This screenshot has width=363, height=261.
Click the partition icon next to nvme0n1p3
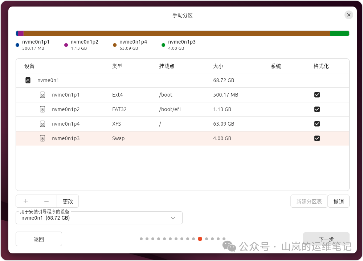click(x=42, y=138)
